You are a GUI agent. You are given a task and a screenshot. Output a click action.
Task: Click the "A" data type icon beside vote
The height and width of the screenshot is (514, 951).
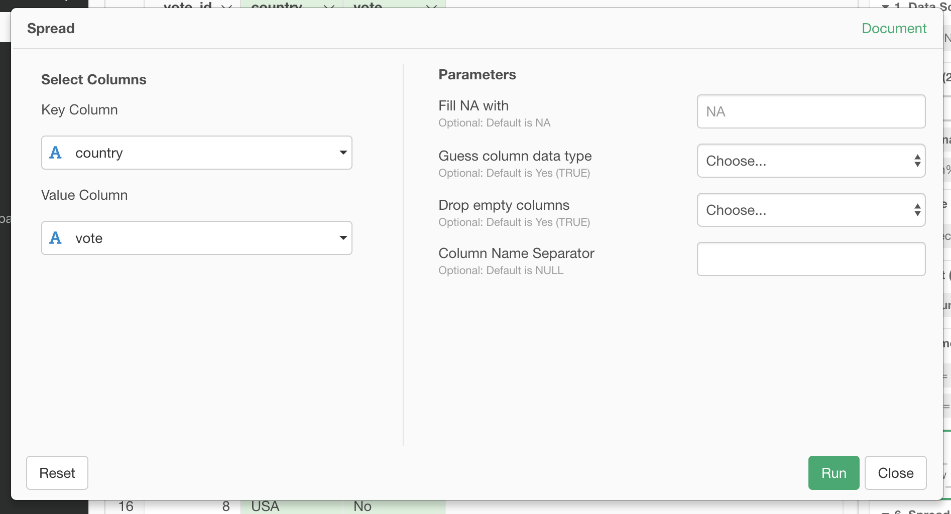pyautogui.click(x=56, y=238)
